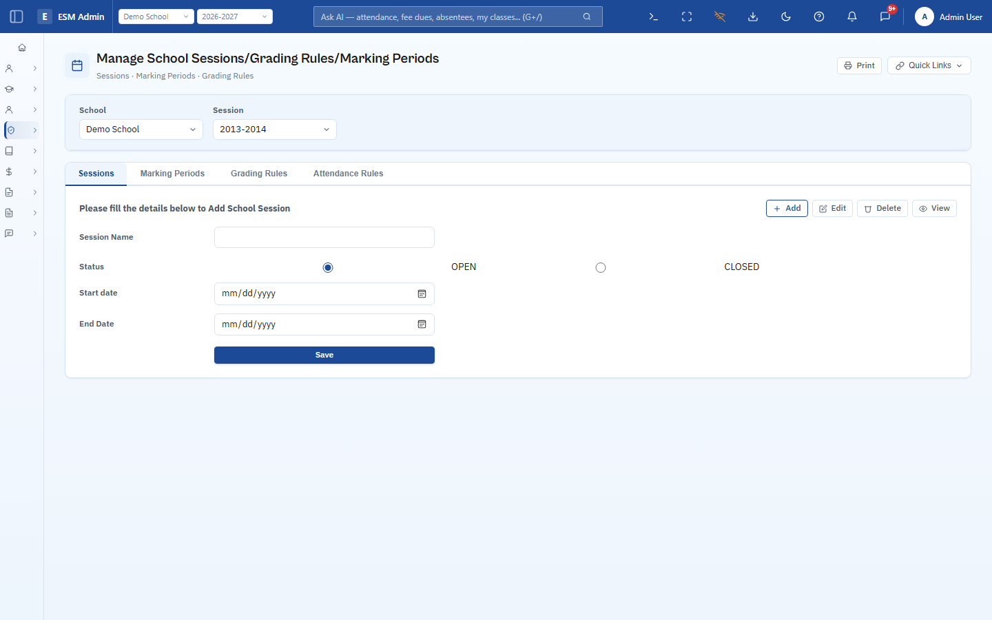The height and width of the screenshot is (620, 992).
Task: Click the Print button
Action: pyautogui.click(x=859, y=65)
